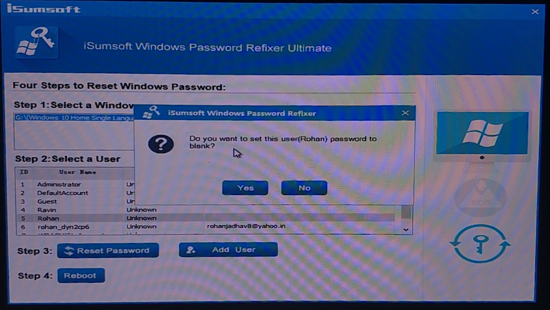Confirm blank password with Yes
This screenshot has height=310, width=550.
tap(245, 188)
